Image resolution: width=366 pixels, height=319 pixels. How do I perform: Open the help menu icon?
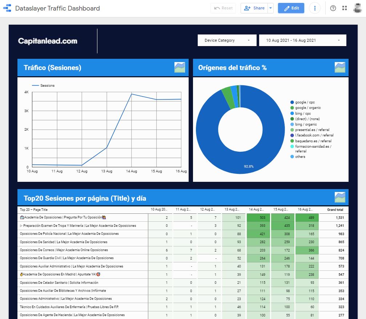333,8
